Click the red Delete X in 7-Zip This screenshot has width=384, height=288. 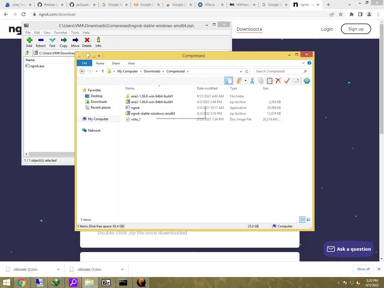click(x=87, y=40)
